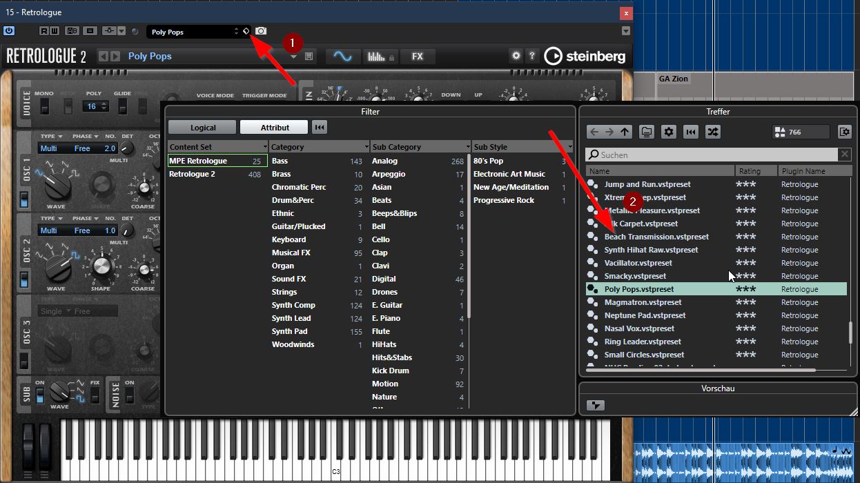Screen dimensions: 860x483
Task: Click the help question mark icon
Action: 532,56
